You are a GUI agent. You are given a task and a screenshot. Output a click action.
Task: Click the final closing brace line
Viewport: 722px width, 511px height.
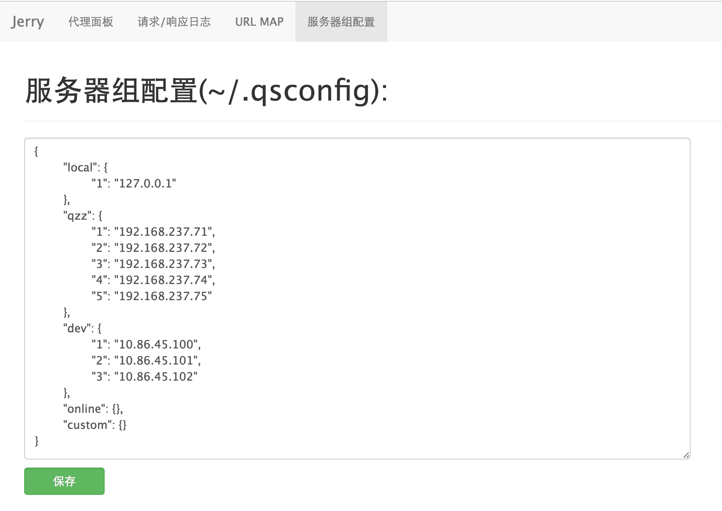[x=37, y=441]
